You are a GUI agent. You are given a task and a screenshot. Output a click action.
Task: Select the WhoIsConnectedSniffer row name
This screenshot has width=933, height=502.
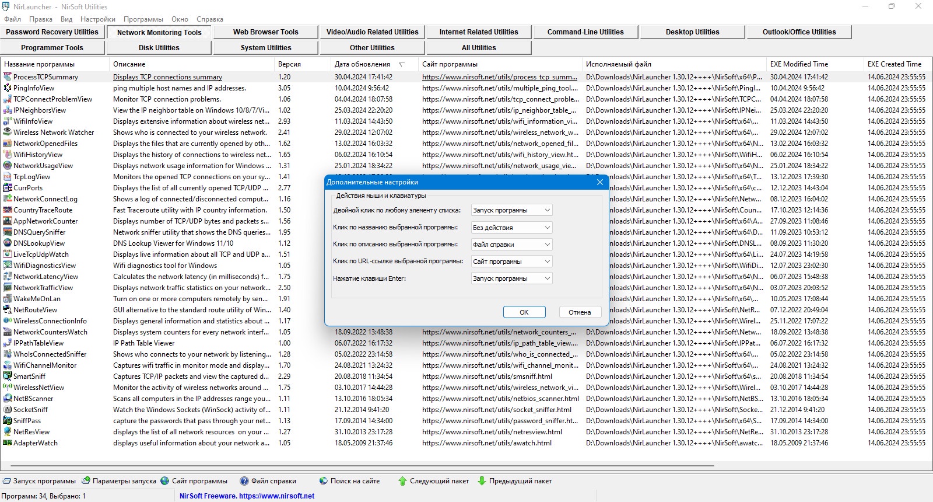[x=50, y=354]
